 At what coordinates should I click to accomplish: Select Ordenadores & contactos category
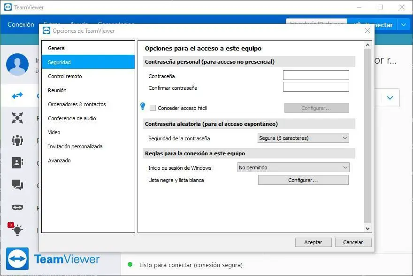coord(88,104)
